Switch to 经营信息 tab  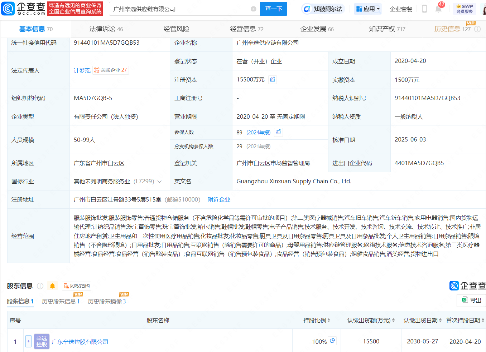247,29
